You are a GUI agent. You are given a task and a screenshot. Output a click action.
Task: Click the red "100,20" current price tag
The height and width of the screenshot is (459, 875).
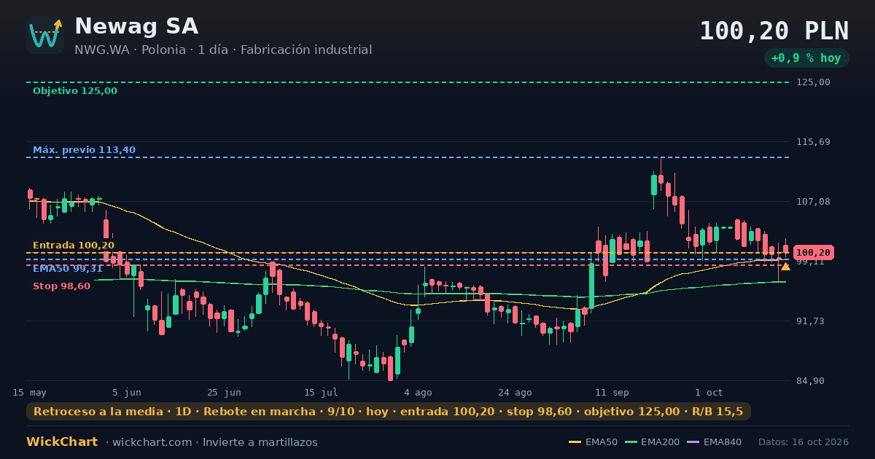click(814, 253)
